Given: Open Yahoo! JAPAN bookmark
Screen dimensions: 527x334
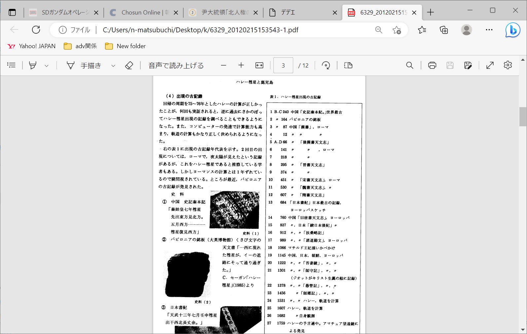Looking at the screenshot, I should coord(31,46).
